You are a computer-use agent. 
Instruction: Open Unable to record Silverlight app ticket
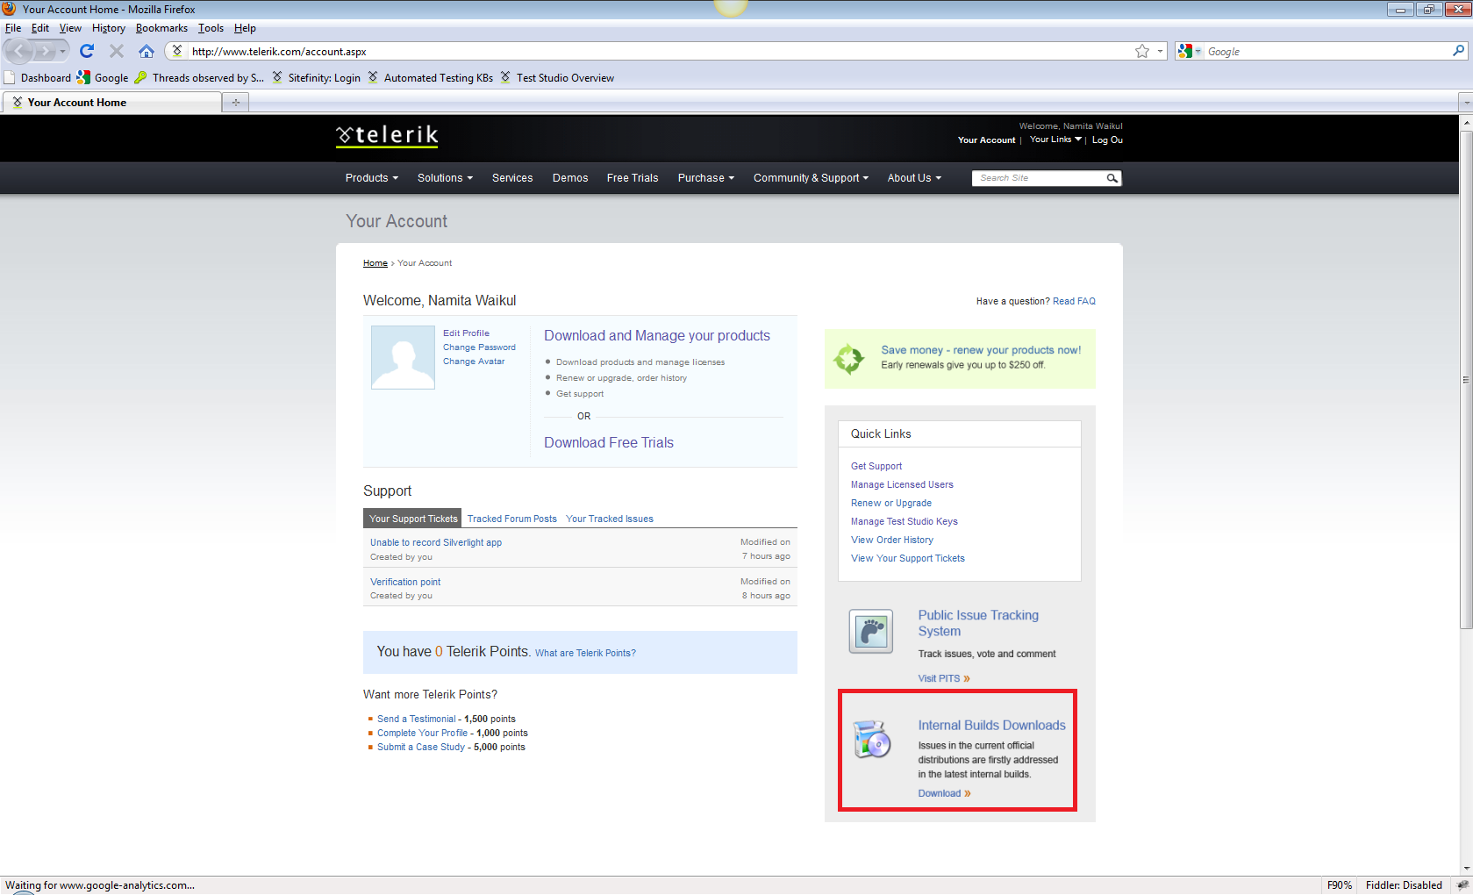coord(436,542)
